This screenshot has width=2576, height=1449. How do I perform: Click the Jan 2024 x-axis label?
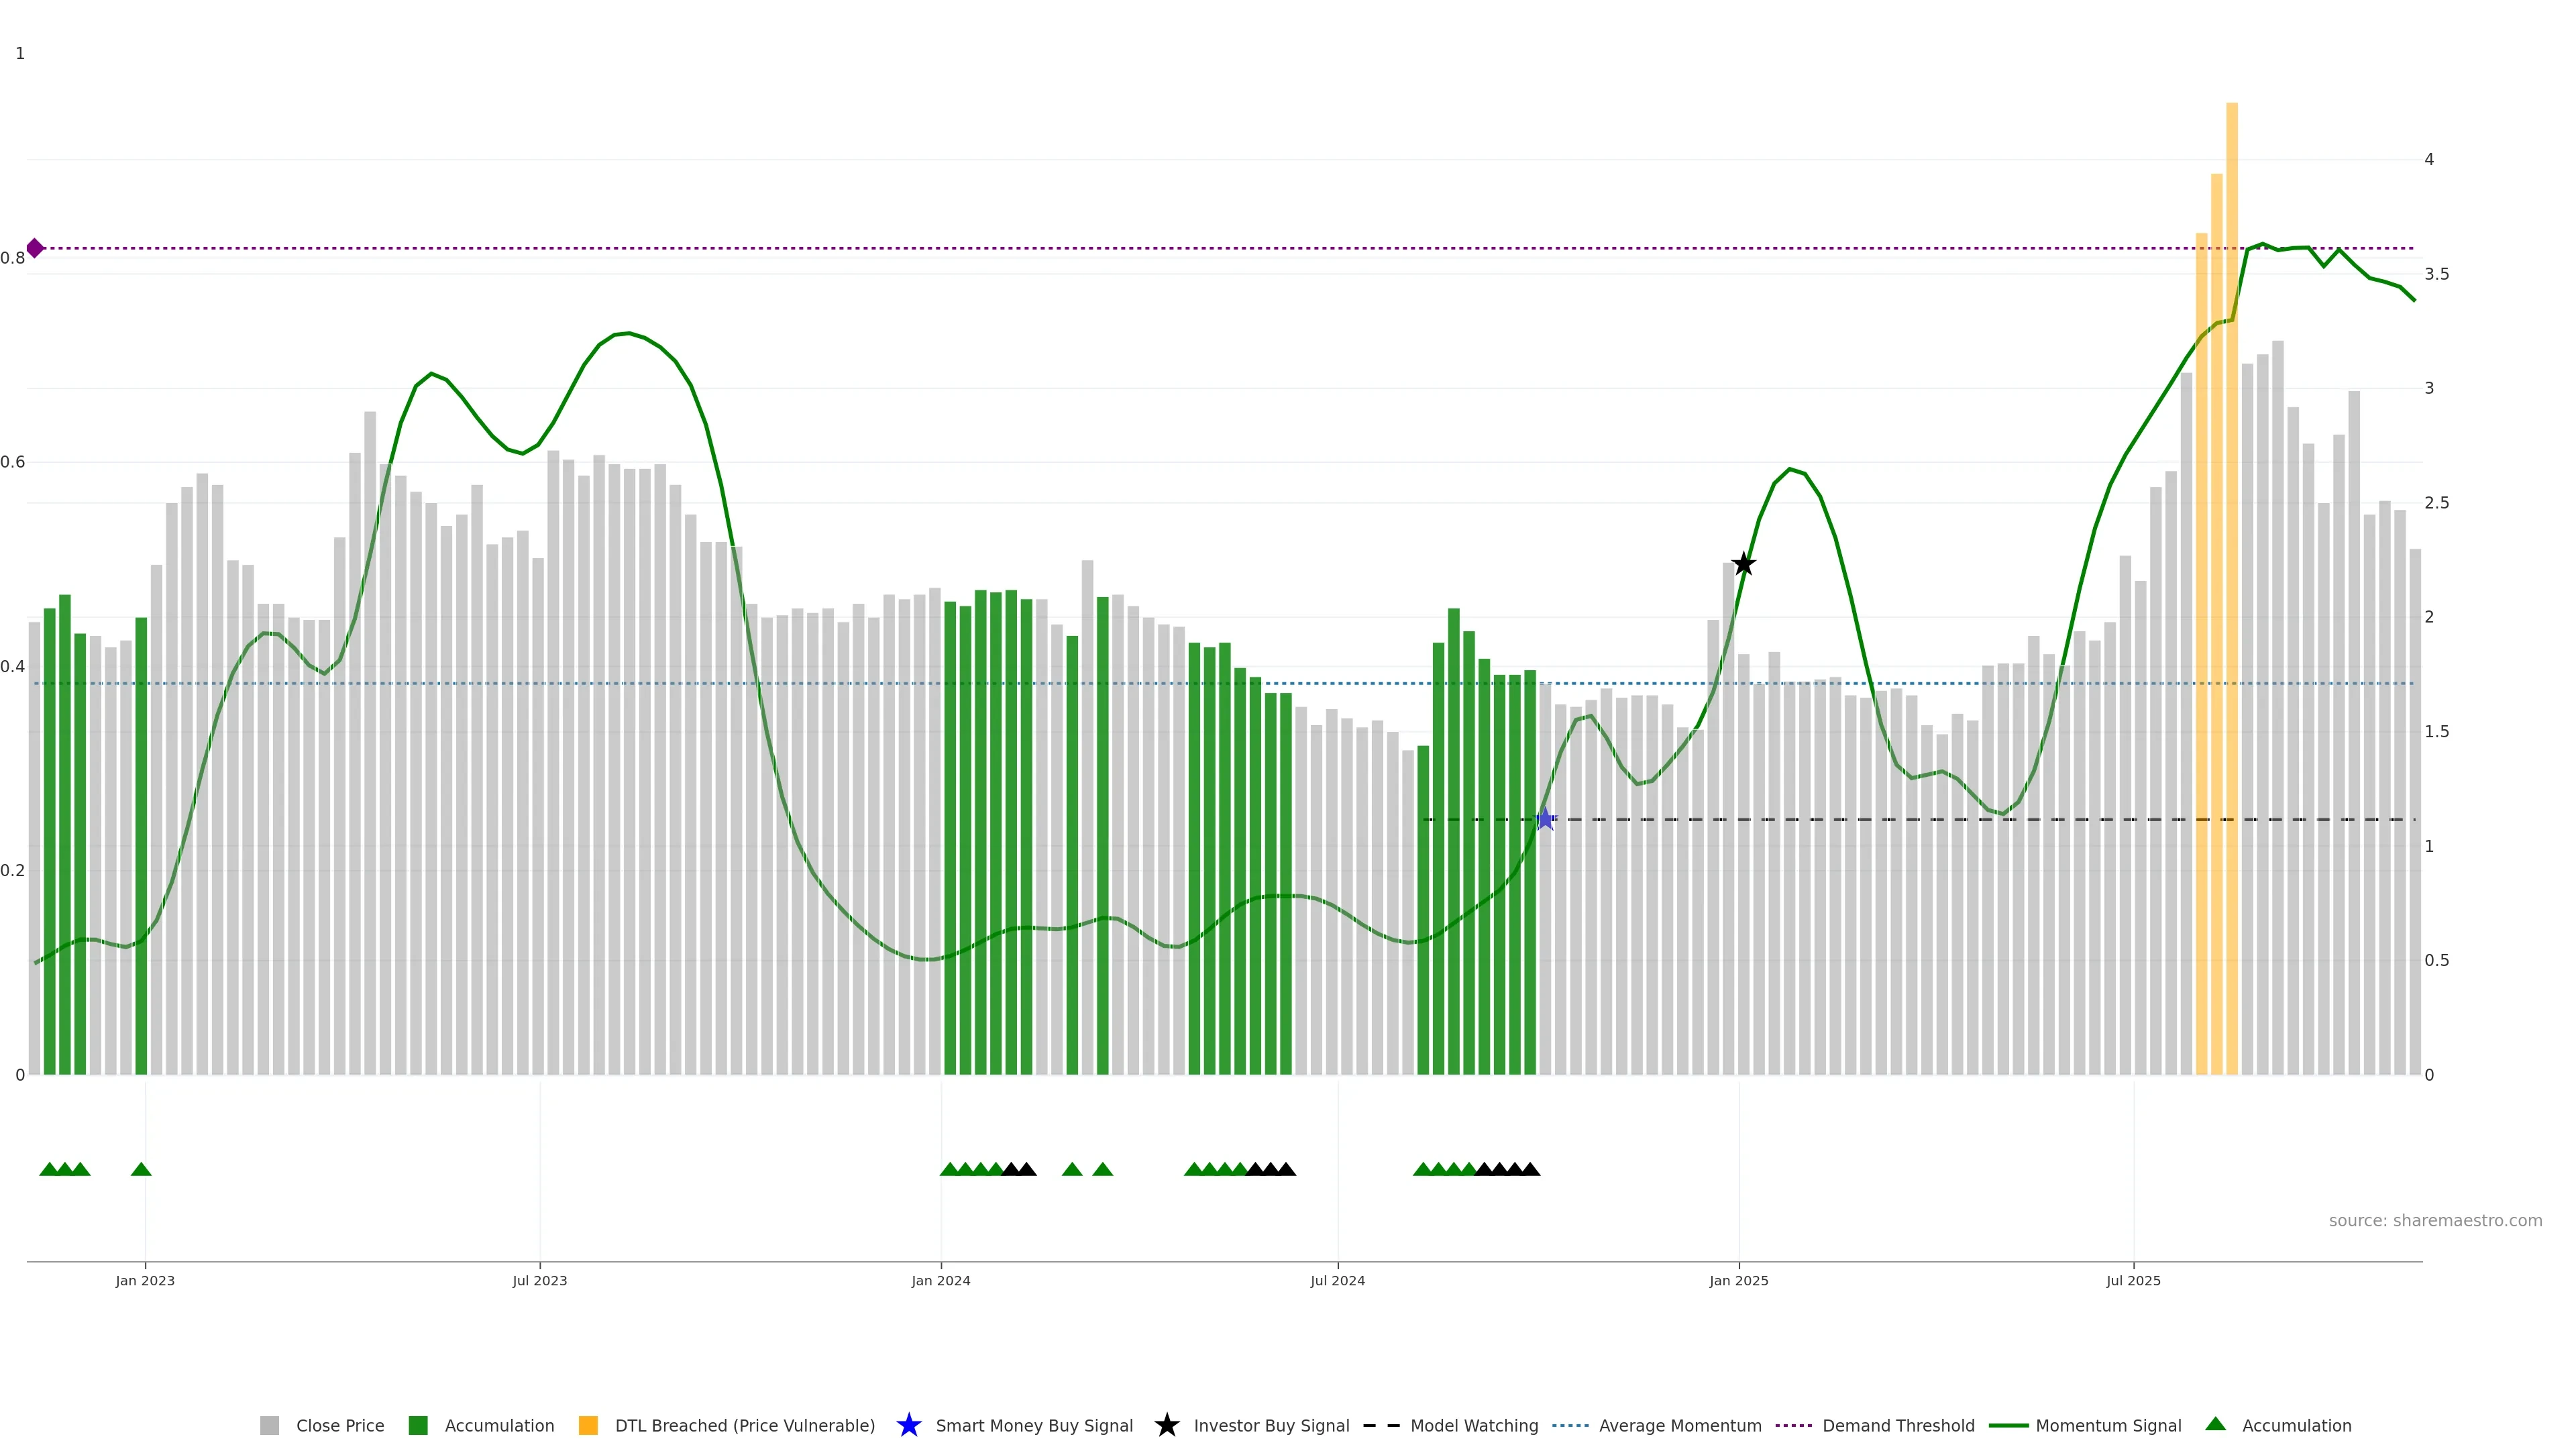coord(940,1280)
